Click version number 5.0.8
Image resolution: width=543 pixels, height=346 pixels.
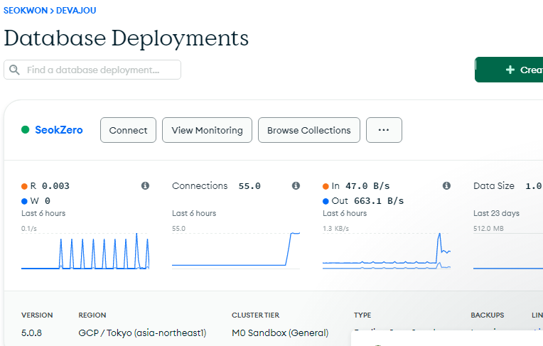[31, 333]
